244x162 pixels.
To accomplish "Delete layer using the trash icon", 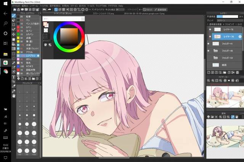I will pyautogui.click(x=237, y=72).
